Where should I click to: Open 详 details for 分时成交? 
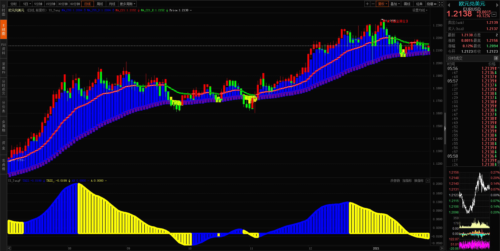(496, 58)
